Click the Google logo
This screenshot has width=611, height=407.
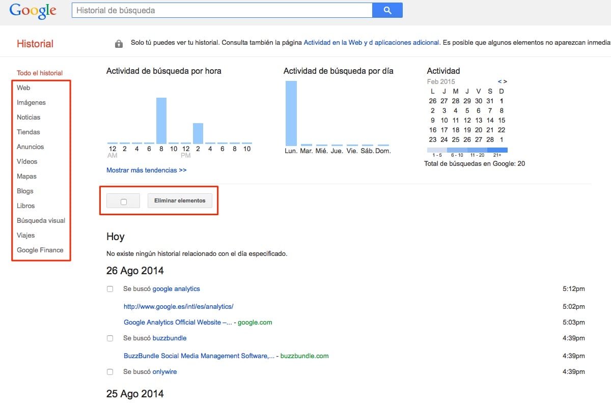point(33,11)
